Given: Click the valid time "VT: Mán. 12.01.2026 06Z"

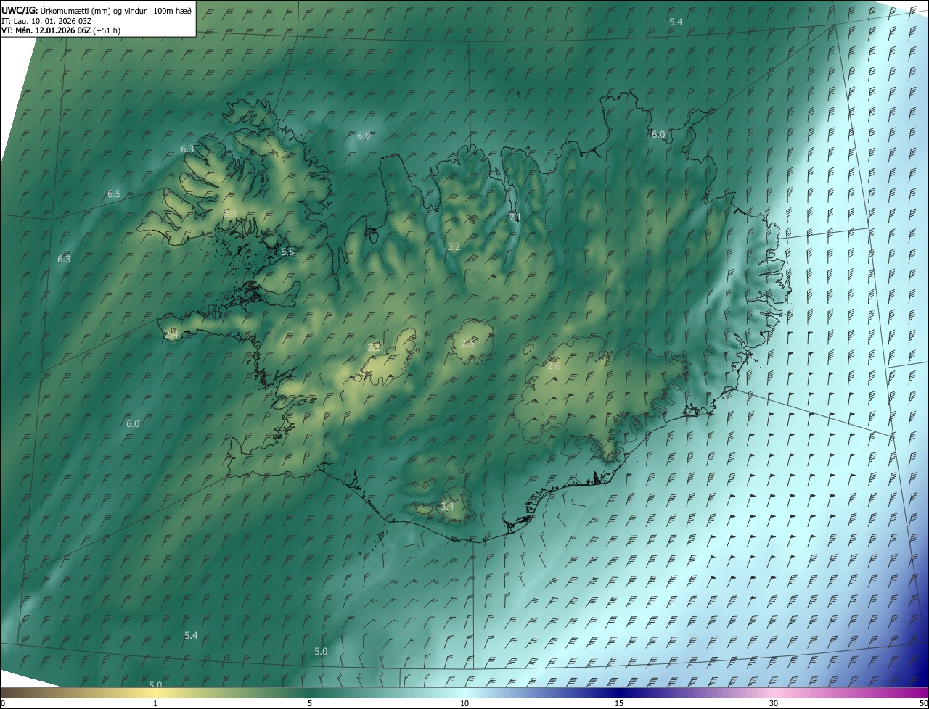Looking at the screenshot, I should 46,30.
